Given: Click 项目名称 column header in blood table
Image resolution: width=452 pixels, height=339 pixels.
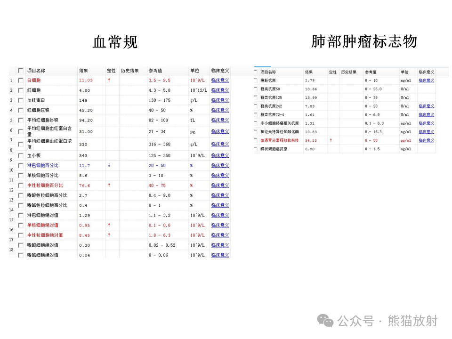Looking at the screenshot, I should tap(36, 71).
